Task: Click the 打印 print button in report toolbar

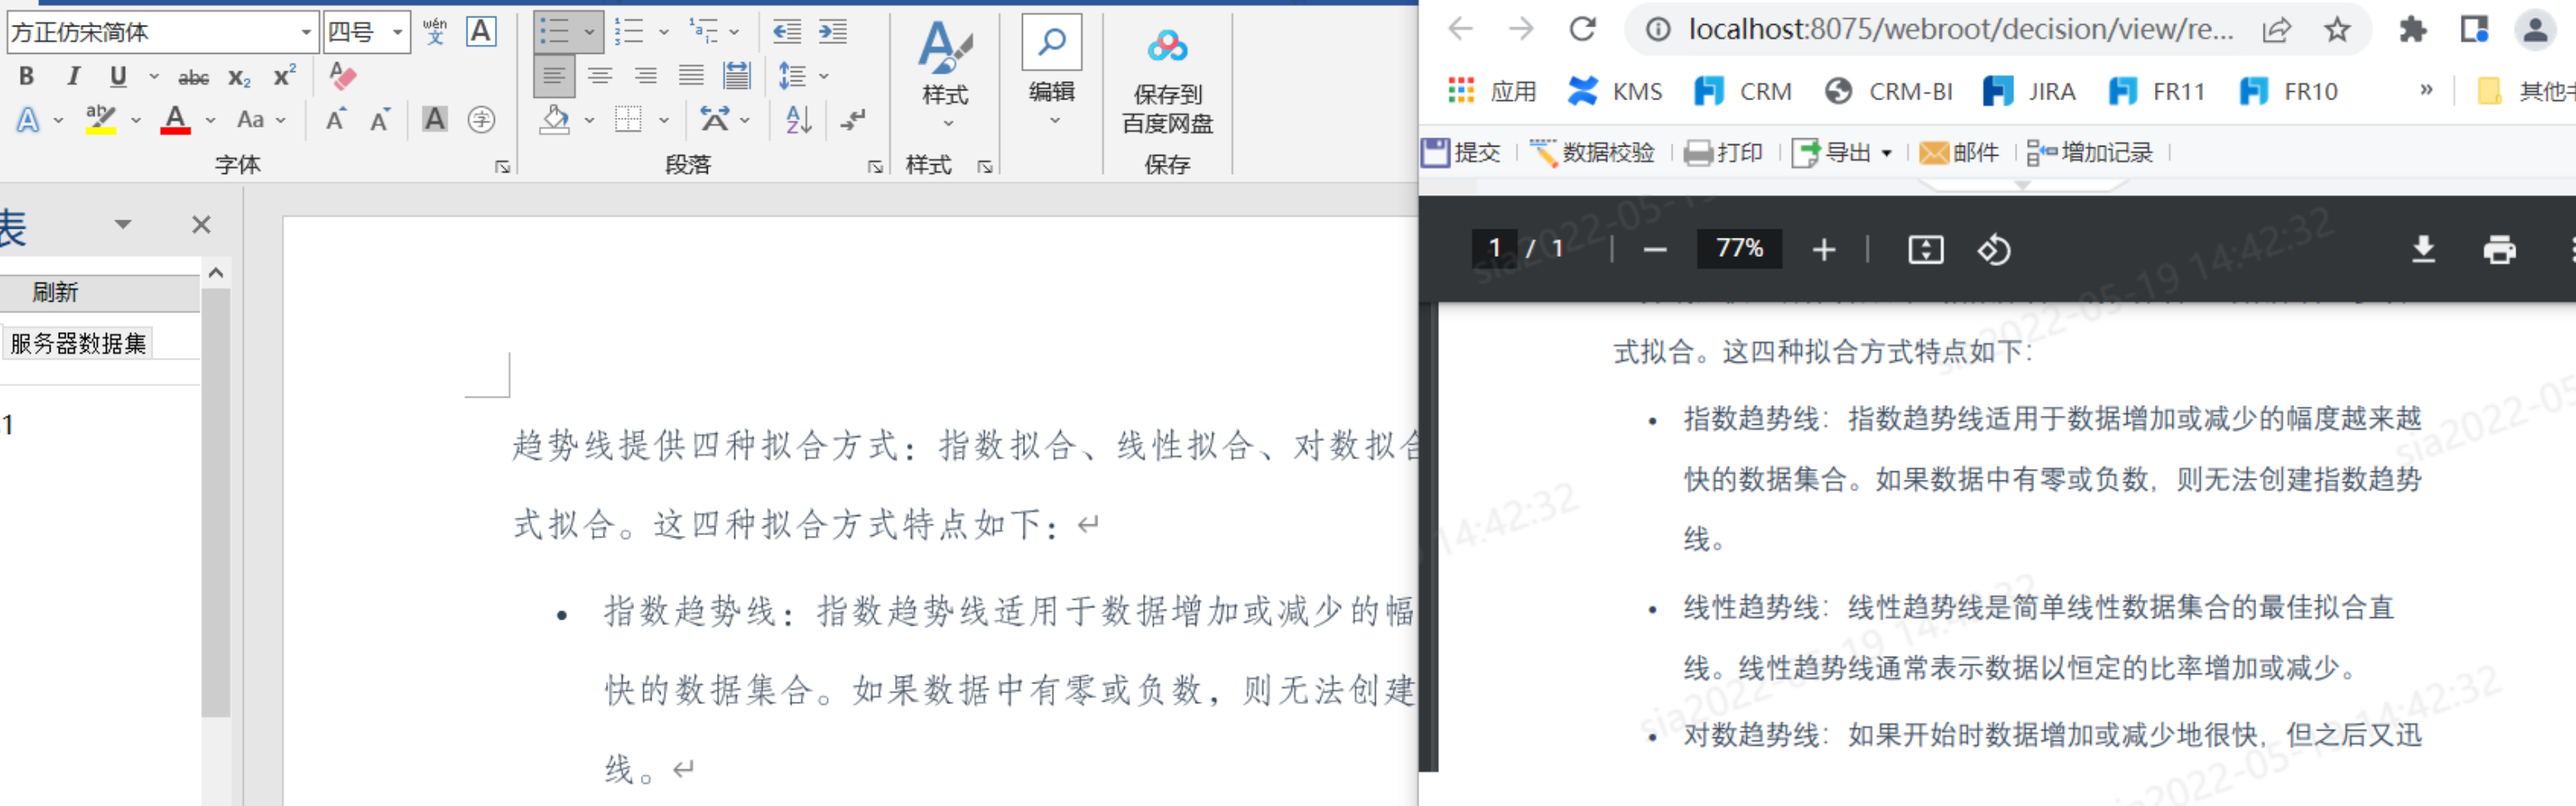Action: [1723, 153]
